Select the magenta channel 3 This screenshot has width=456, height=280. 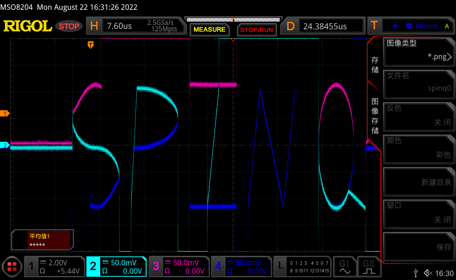pos(178,266)
